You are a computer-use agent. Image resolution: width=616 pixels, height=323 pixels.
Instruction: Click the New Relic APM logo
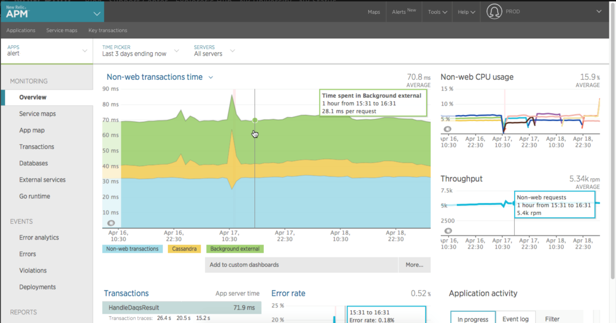17,12
